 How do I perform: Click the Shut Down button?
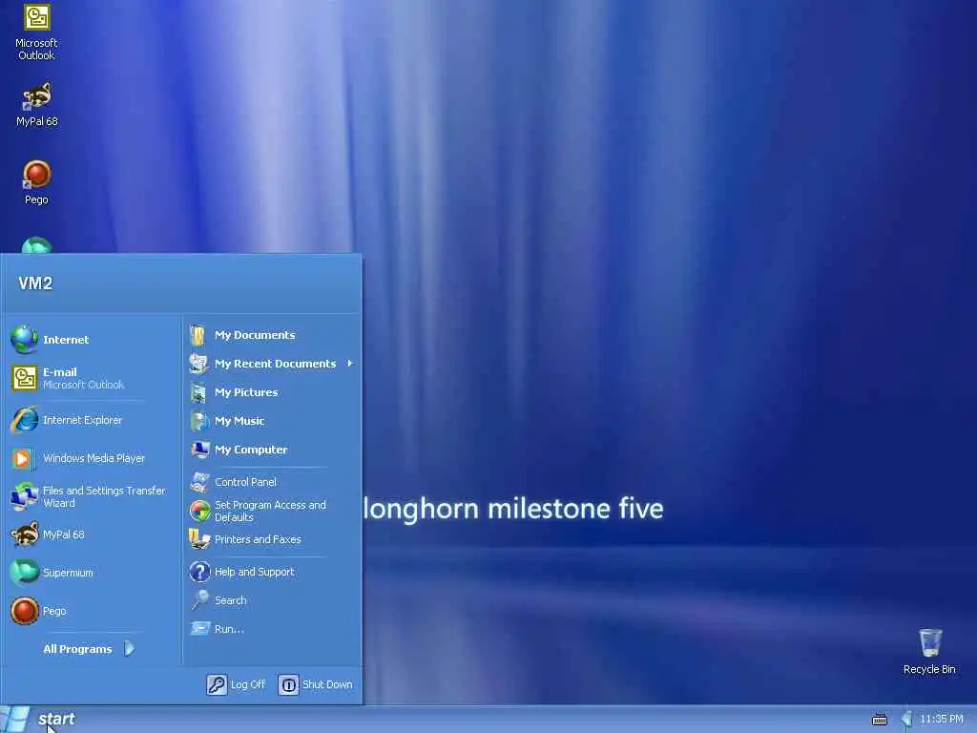[x=315, y=684]
